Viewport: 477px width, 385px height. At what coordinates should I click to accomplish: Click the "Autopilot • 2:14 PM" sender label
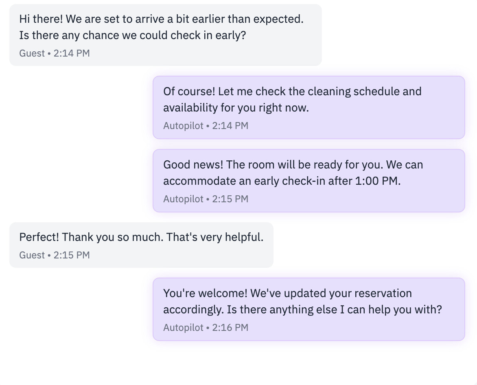click(206, 126)
